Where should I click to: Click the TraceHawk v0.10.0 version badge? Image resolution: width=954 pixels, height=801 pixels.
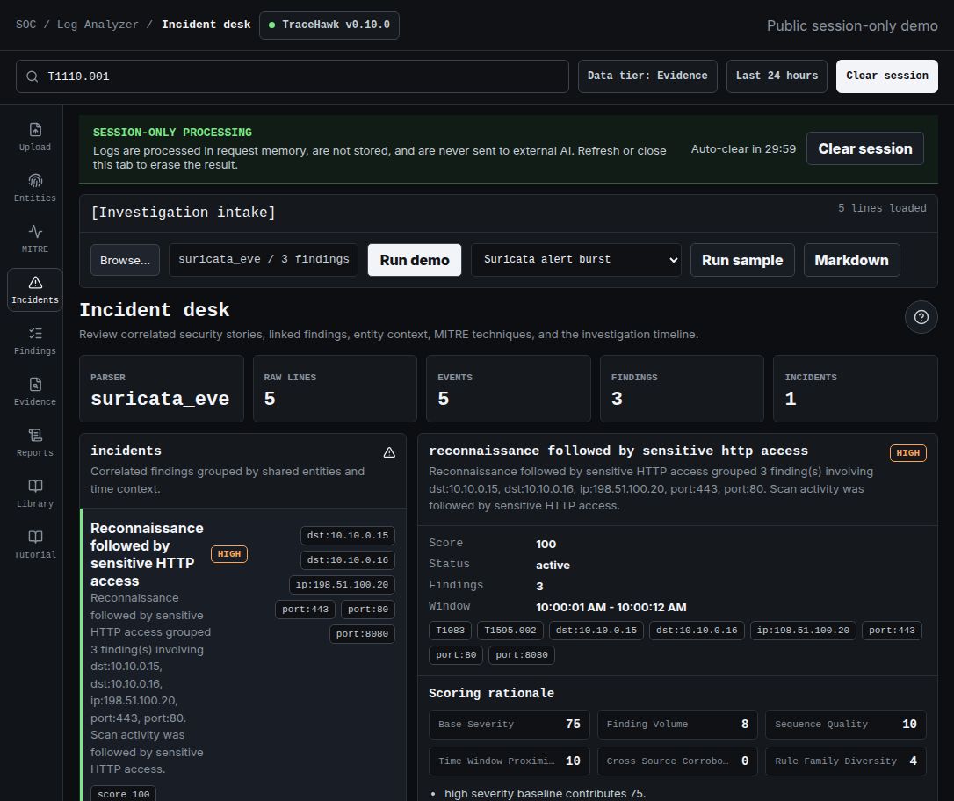click(x=329, y=25)
